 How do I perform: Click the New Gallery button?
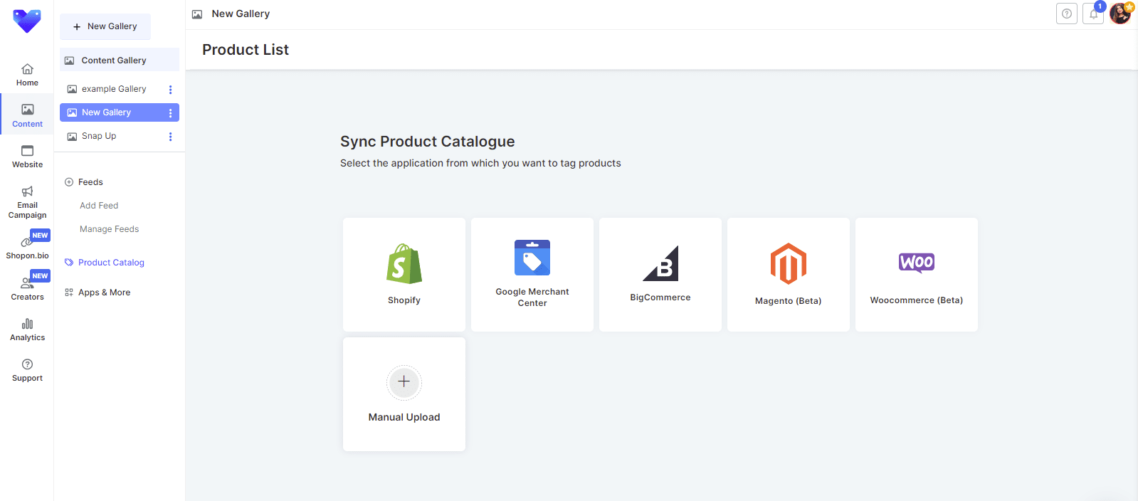(105, 26)
